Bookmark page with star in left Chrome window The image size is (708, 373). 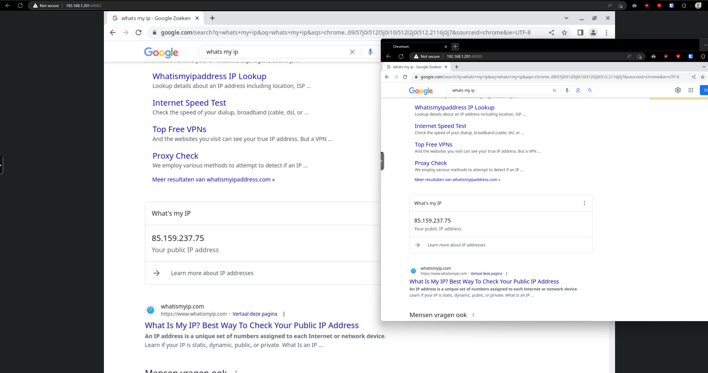click(x=564, y=33)
